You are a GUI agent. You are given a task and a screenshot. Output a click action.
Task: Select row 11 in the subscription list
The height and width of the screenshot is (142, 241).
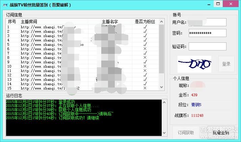82,71
